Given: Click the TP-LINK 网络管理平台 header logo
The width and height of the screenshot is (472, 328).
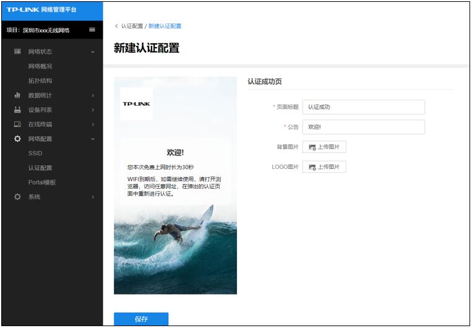Looking at the screenshot, I should (41, 9).
